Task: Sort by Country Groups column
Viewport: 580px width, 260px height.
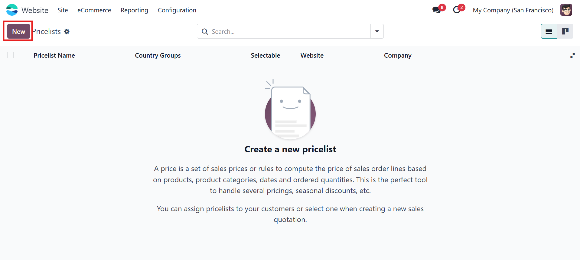Action: pos(158,55)
